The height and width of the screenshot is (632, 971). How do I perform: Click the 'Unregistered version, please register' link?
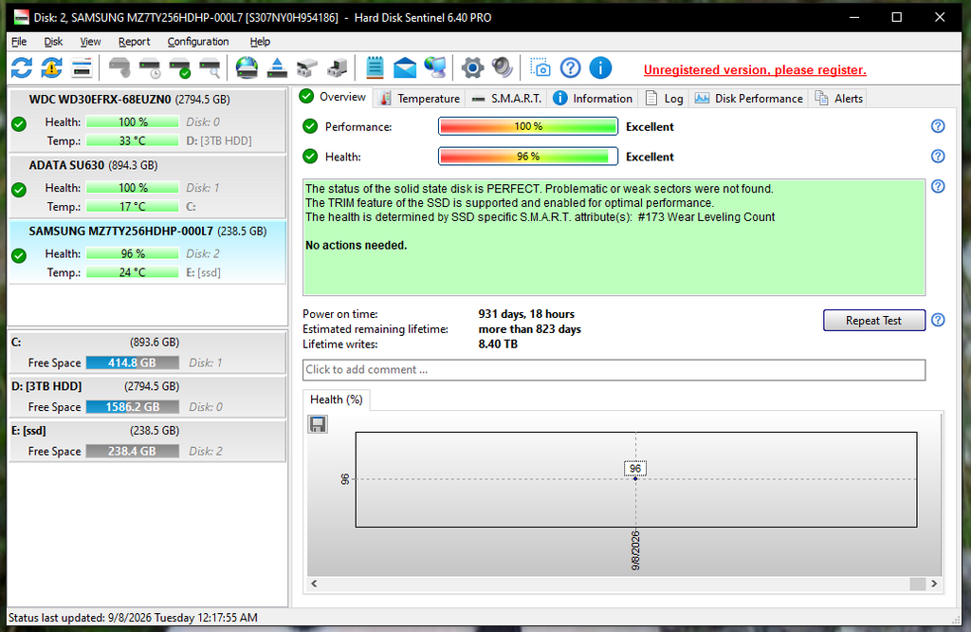755,70
